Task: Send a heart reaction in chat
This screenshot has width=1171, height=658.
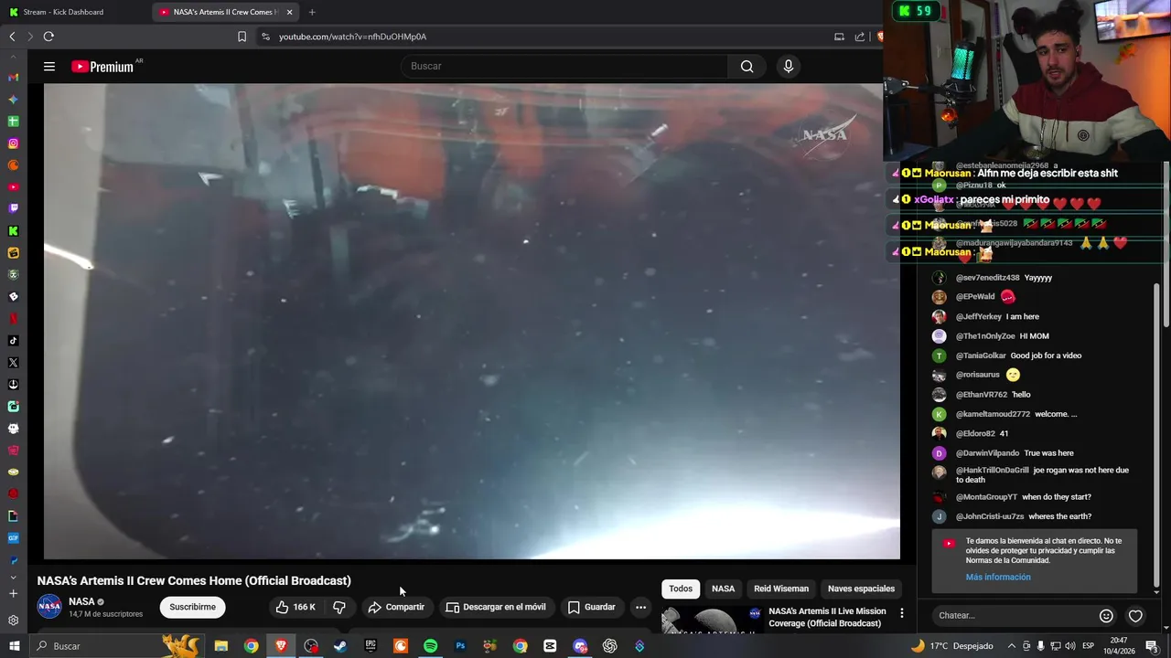Action: pyautogui.click(x=1135, y=616)
